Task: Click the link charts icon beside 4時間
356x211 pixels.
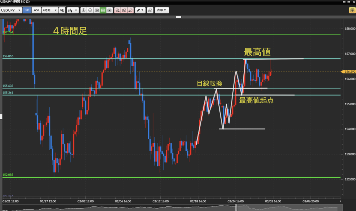Action: 62,10
